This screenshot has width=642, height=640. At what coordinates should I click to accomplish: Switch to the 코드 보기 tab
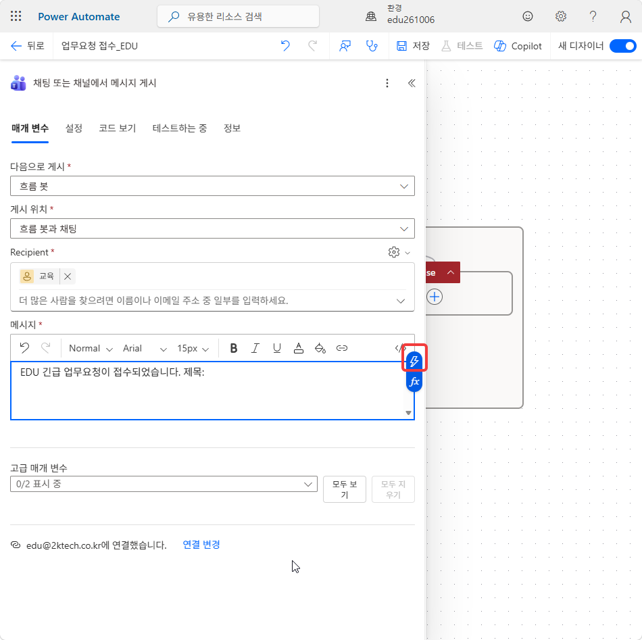(x=117, y=128)
